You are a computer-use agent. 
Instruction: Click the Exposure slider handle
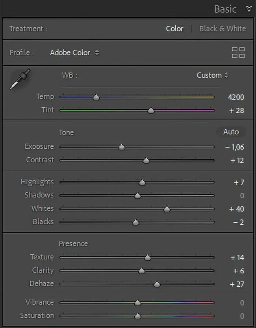tap(122, 147)
